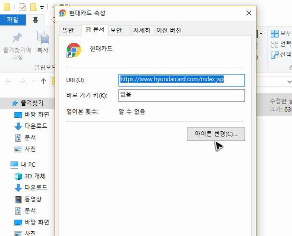Click the 동영상 film icon
Image resolution: width=292 pixels, height=236 pixels.
point(18,199)
